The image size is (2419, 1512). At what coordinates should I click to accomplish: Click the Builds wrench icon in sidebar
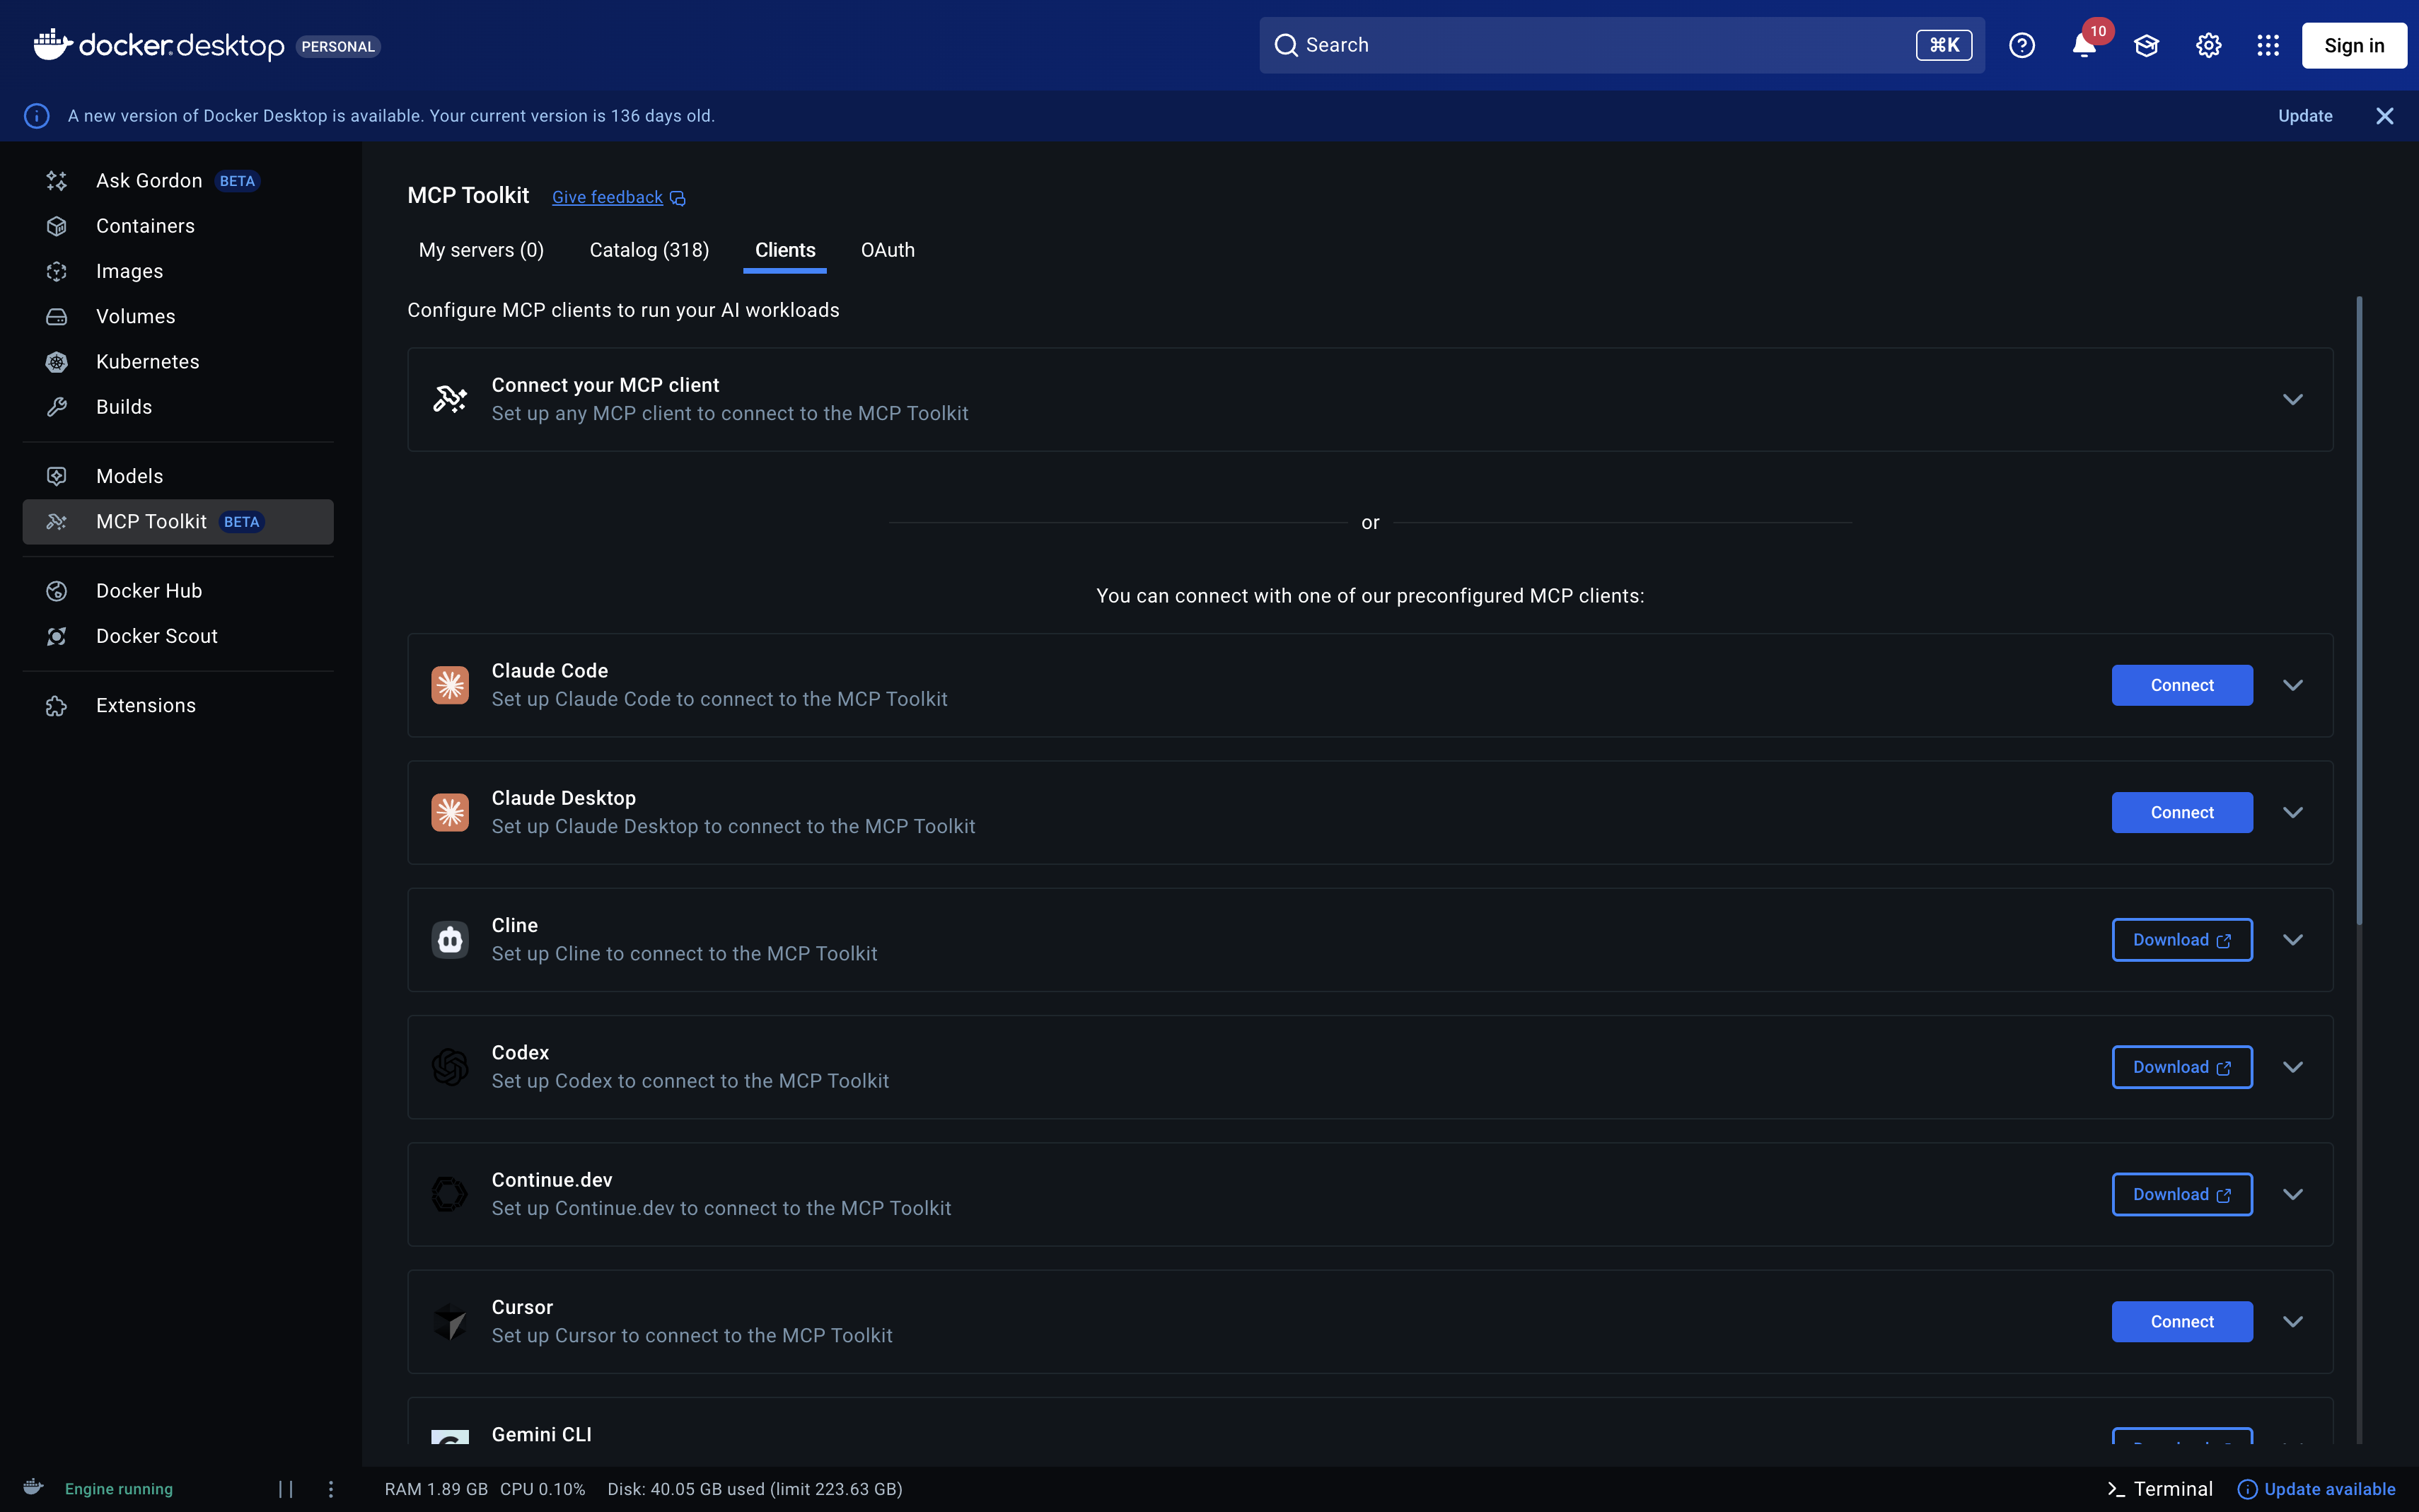pyautogui.click(x=57, y=407)
